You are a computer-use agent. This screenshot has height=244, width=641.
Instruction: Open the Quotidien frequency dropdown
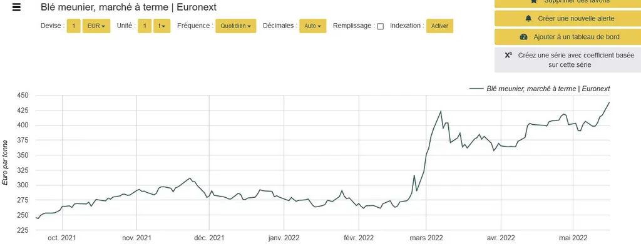coord(236,26)
